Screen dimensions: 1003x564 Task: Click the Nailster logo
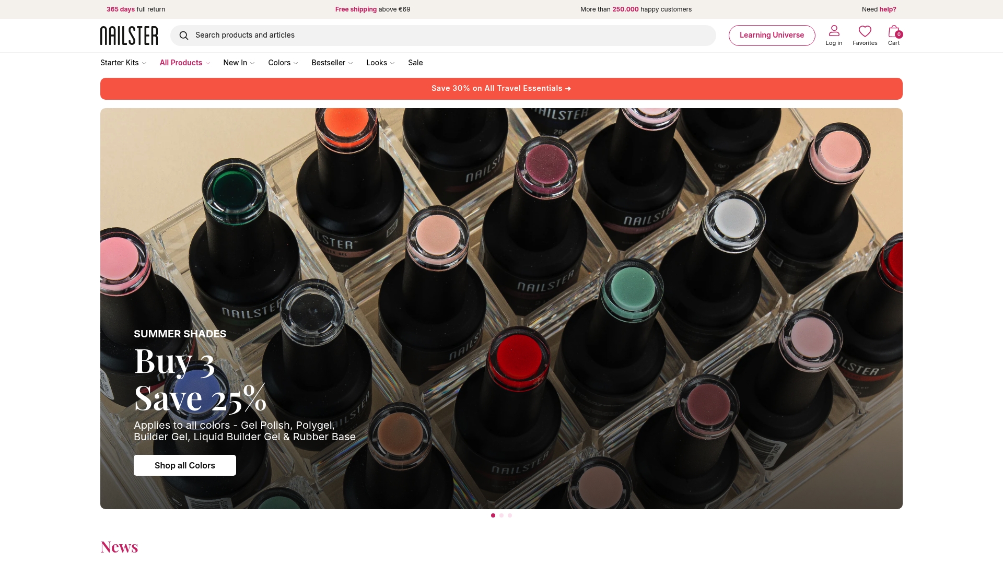click(x=129, y=36)
